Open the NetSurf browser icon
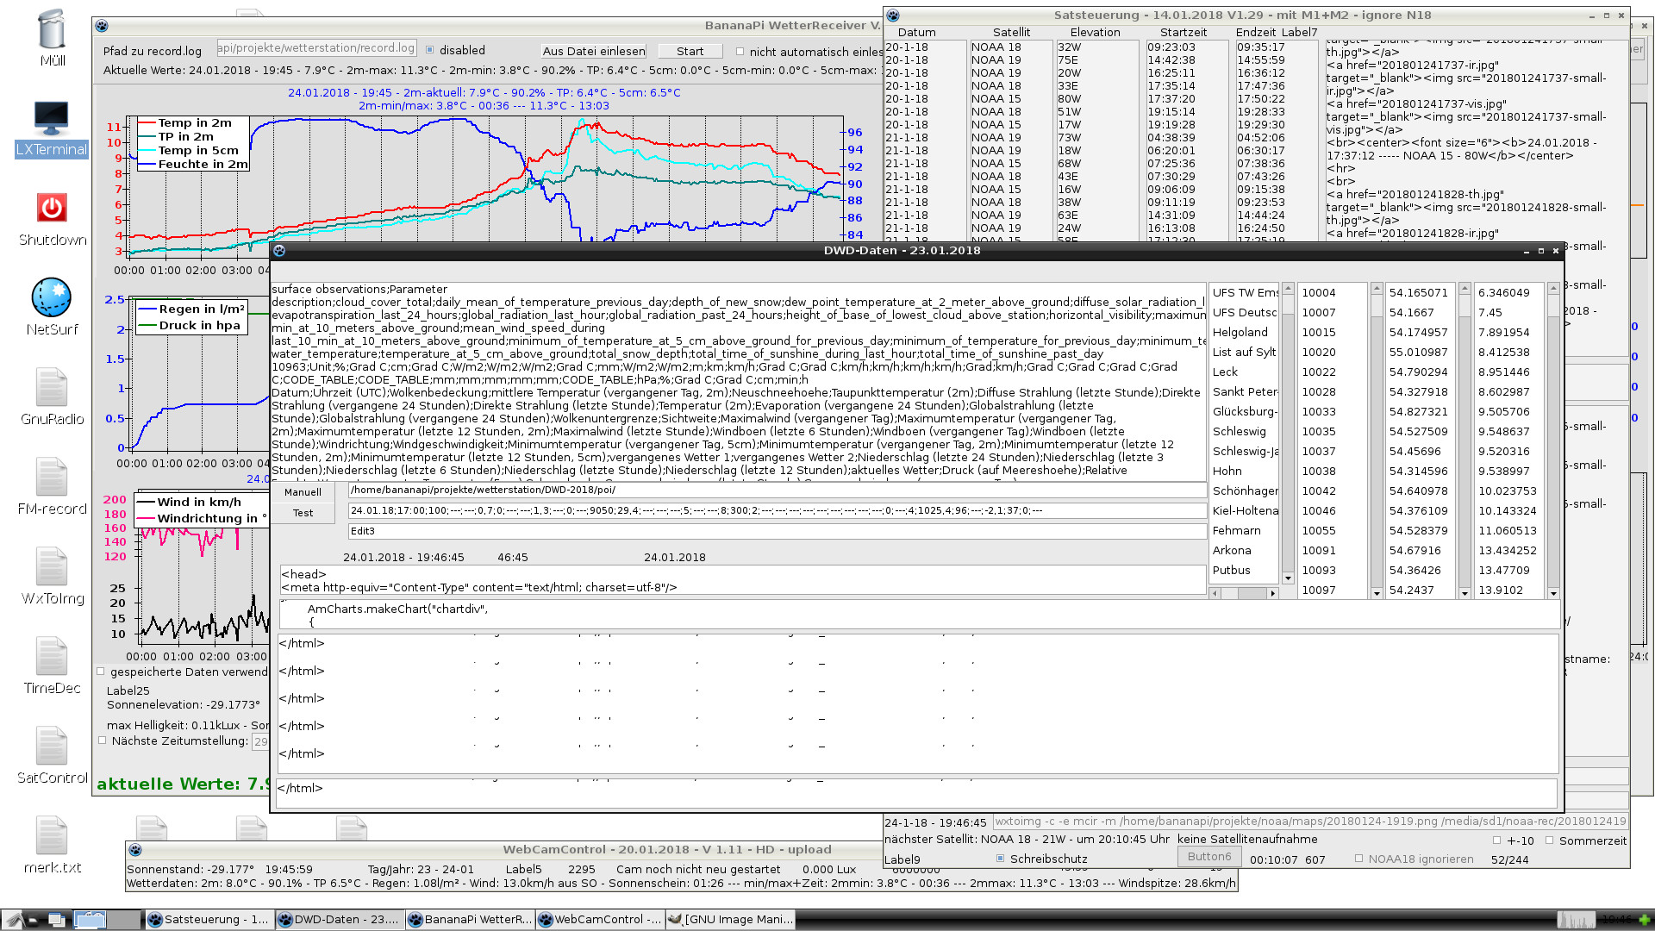Image resolution: width=1655 pixels, height=931 pixels. [52, 297]
